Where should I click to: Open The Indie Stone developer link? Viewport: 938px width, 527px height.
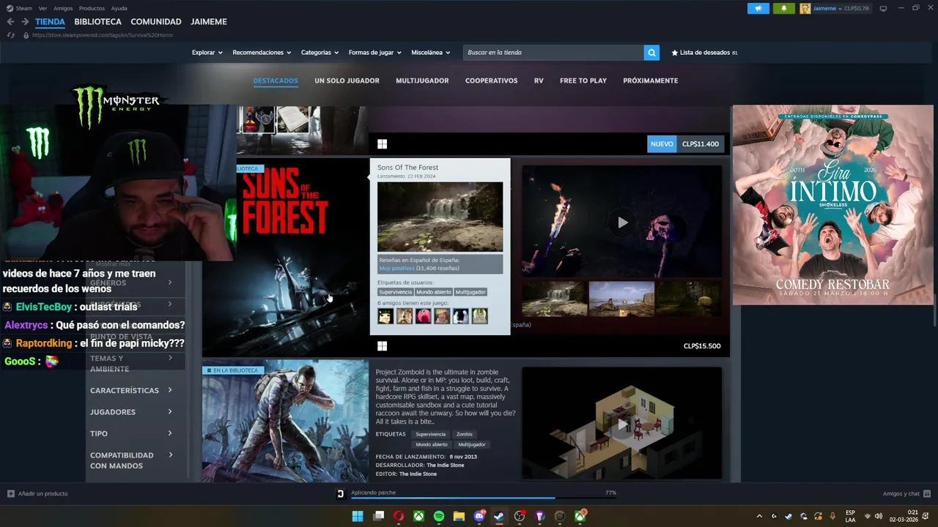(446, 465)
